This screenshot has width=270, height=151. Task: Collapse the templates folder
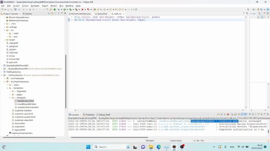(x=8, y=88)
